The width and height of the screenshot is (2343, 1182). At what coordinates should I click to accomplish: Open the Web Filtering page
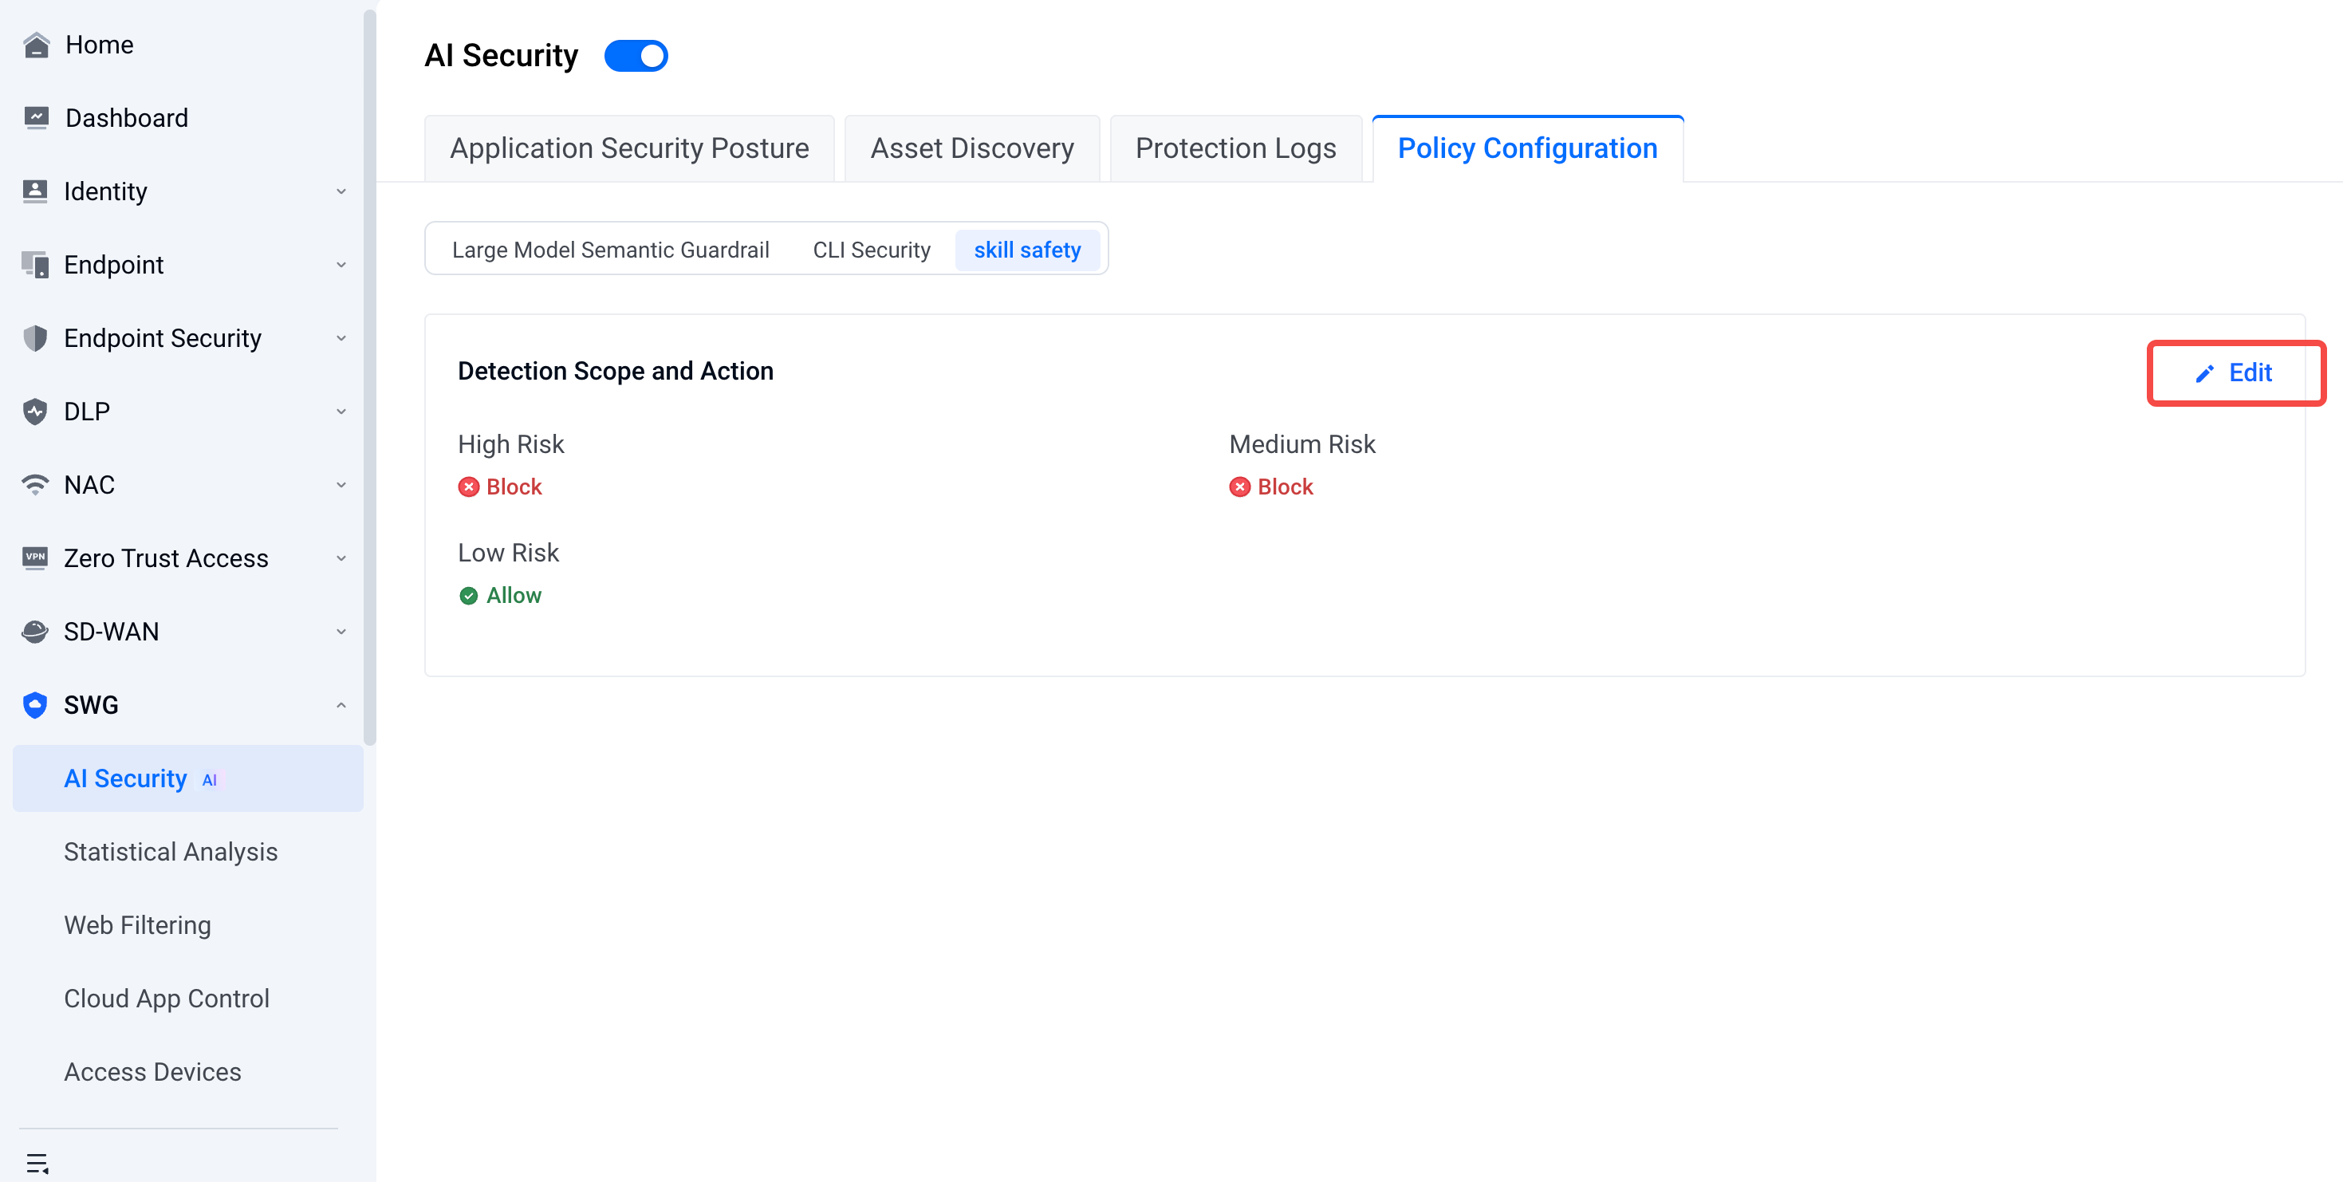(x=137, y=924)
